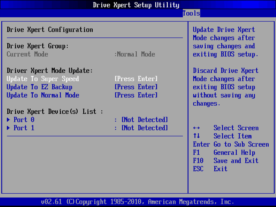
Task: Select Update To EZ Backup option
Action: (x=39, y=87)
